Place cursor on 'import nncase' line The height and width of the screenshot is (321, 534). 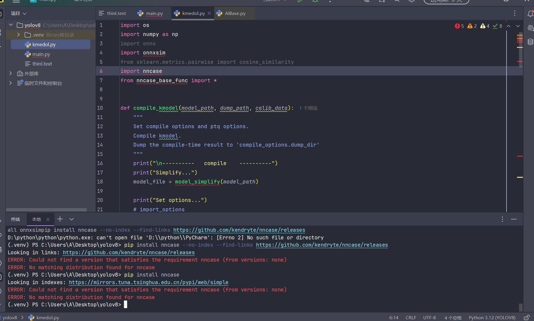(x=141, y=71)
